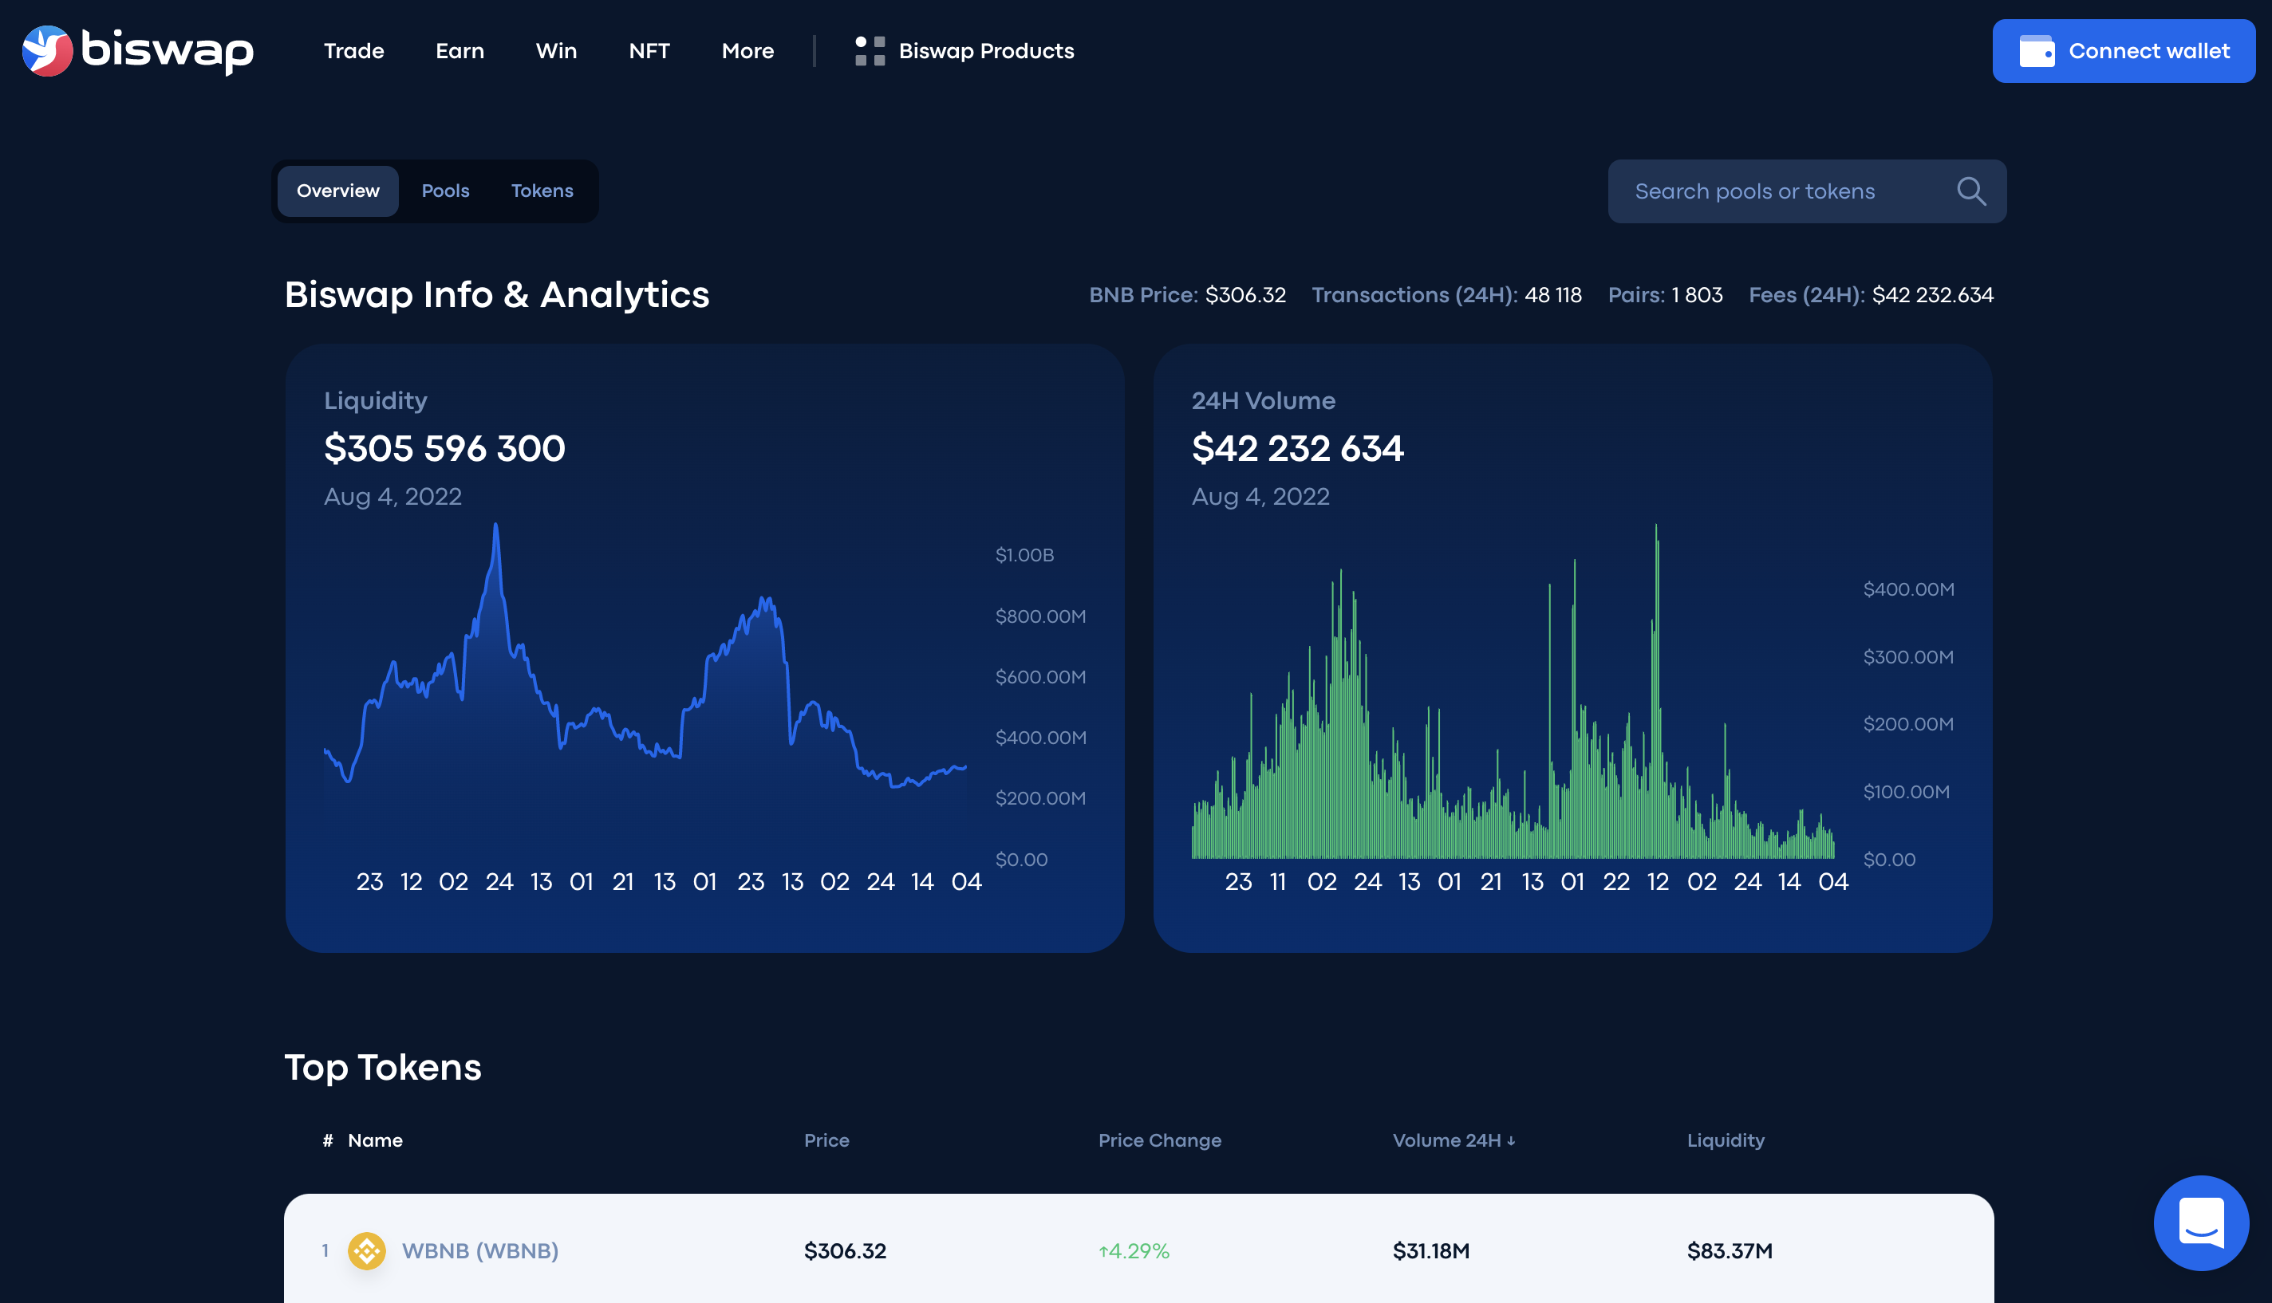The image size is (2272, 1303).
Task: Open the More menu
Action: (747, 51)
